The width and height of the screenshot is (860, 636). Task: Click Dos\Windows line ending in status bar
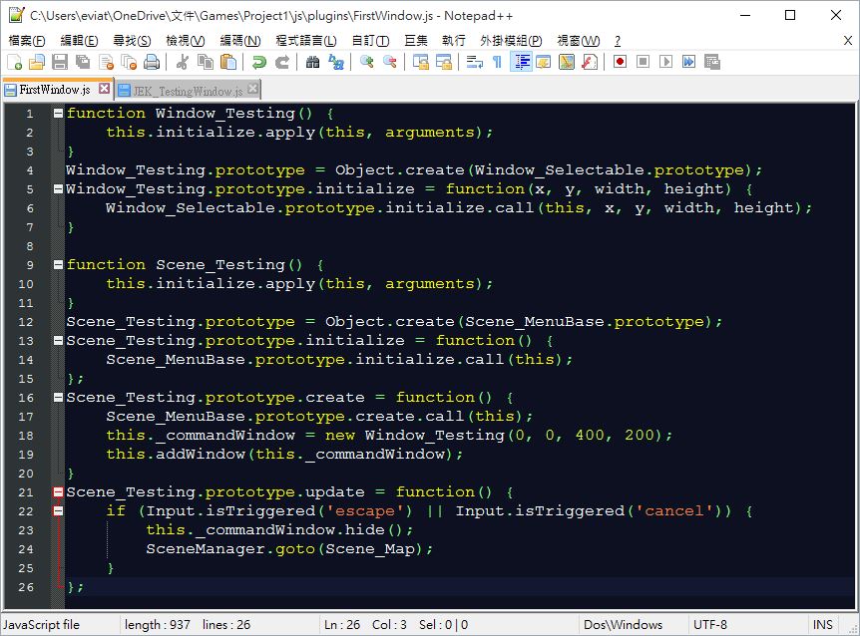[x=624, y=624]
